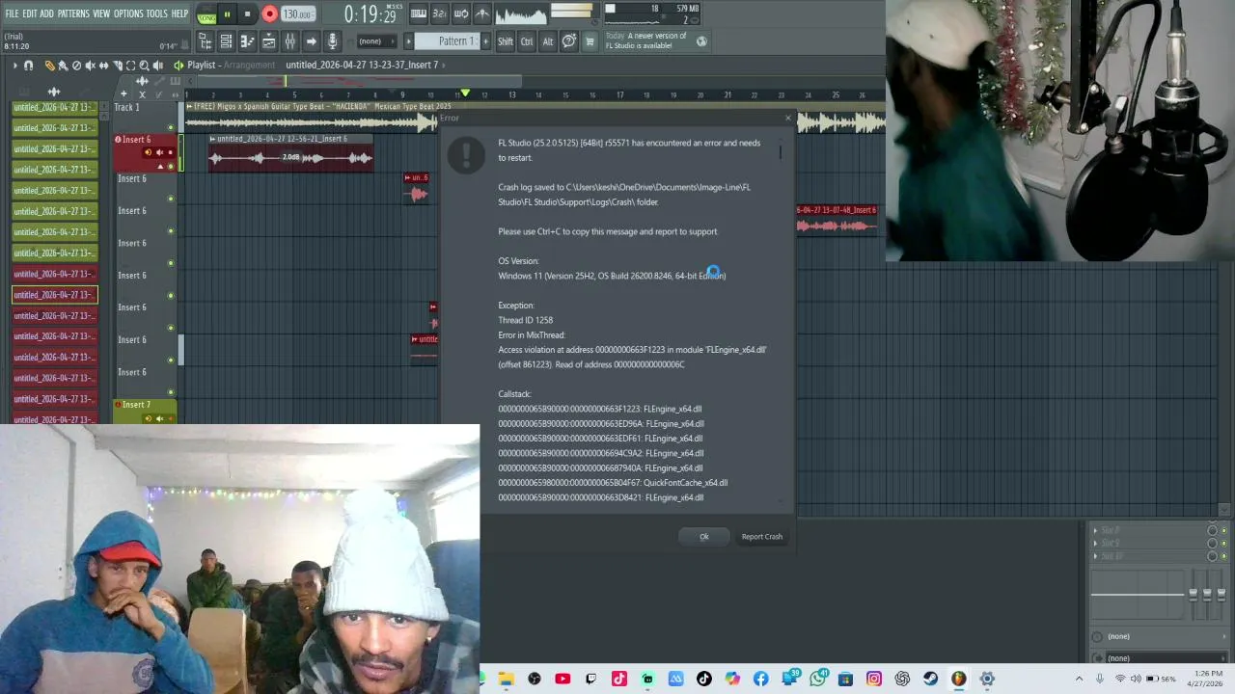
Task: Open the untitled_2026-04-27 13-23-37_Insert 7 breadcrumb
Action: pos(362,65)
